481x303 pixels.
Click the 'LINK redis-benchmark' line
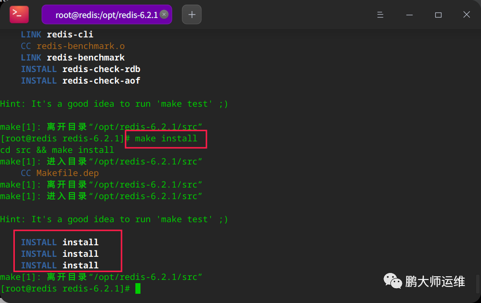point(73,58)
